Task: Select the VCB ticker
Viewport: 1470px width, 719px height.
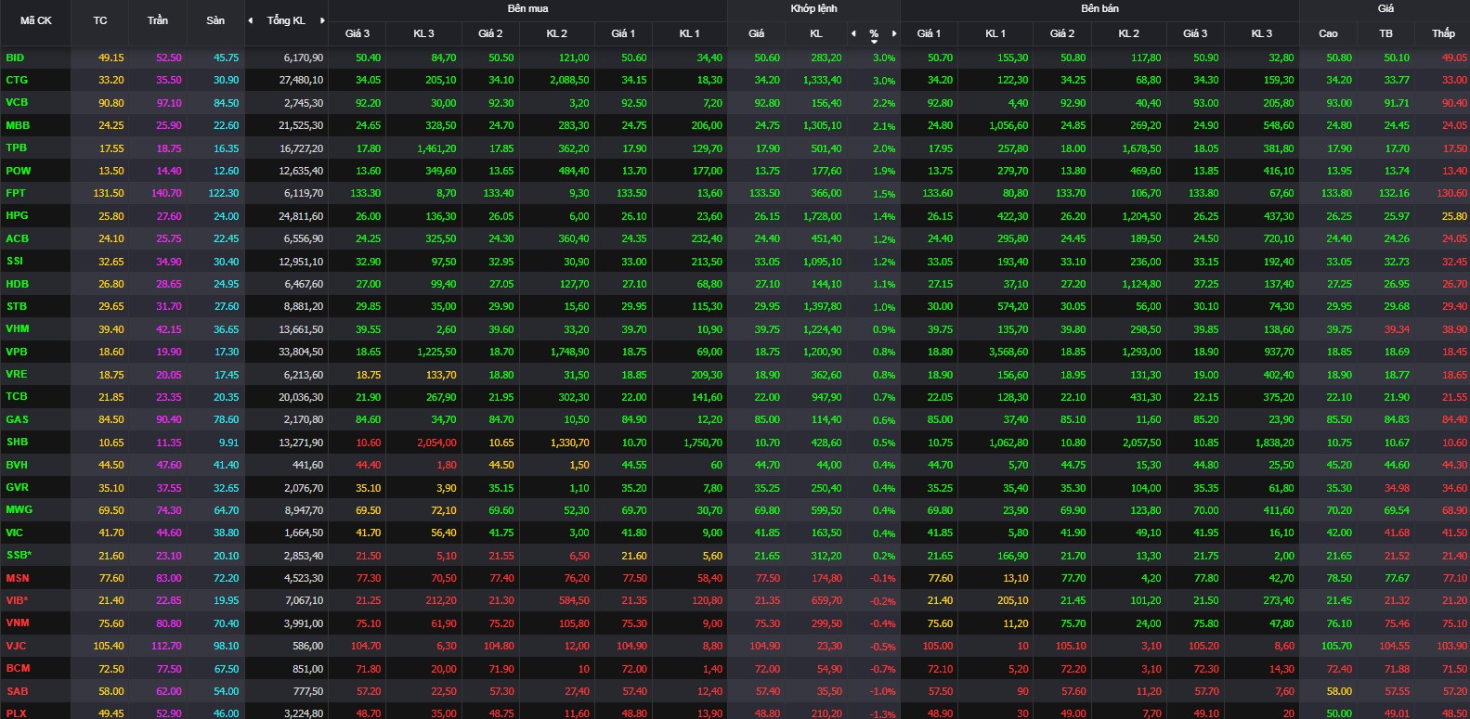Action: (x=17, y=103)
